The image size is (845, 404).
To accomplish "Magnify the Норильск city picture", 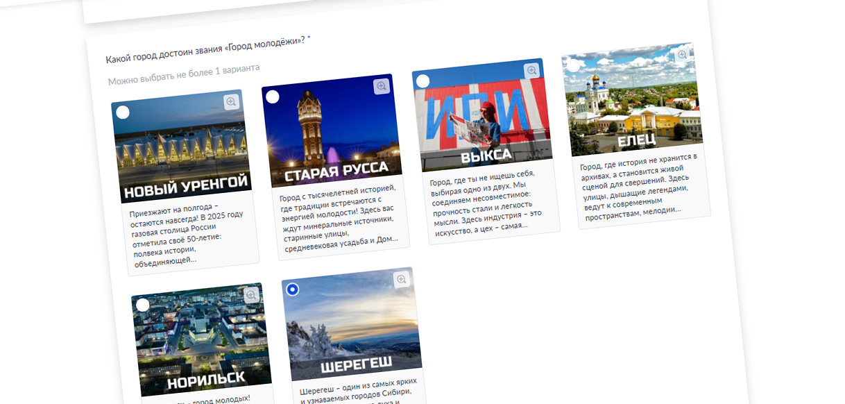I will (251, 295).
